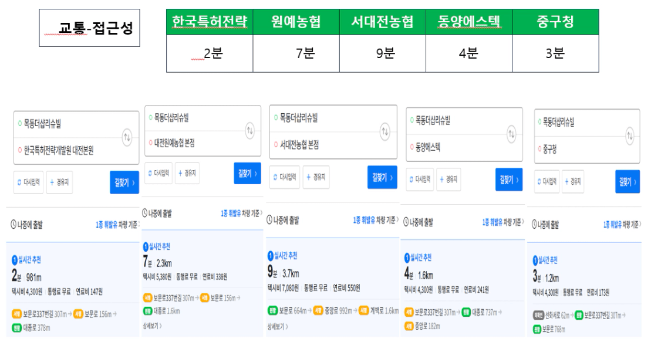
Task: Click the 목동더샵리슈빌 origin field above 중구청
Action: [558, 123]
